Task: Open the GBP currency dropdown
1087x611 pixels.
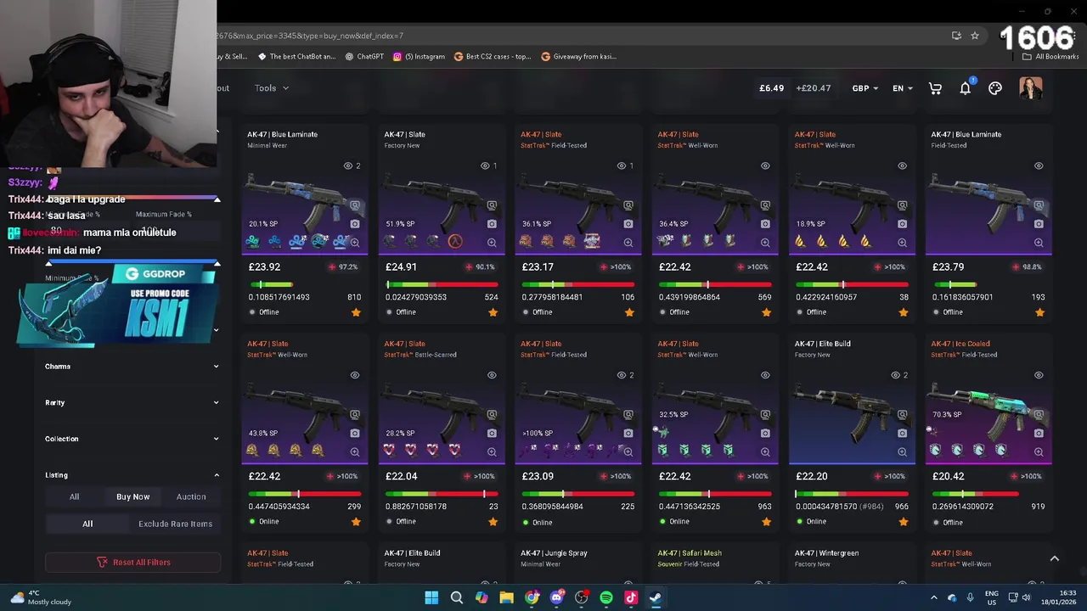Action: 865,88
